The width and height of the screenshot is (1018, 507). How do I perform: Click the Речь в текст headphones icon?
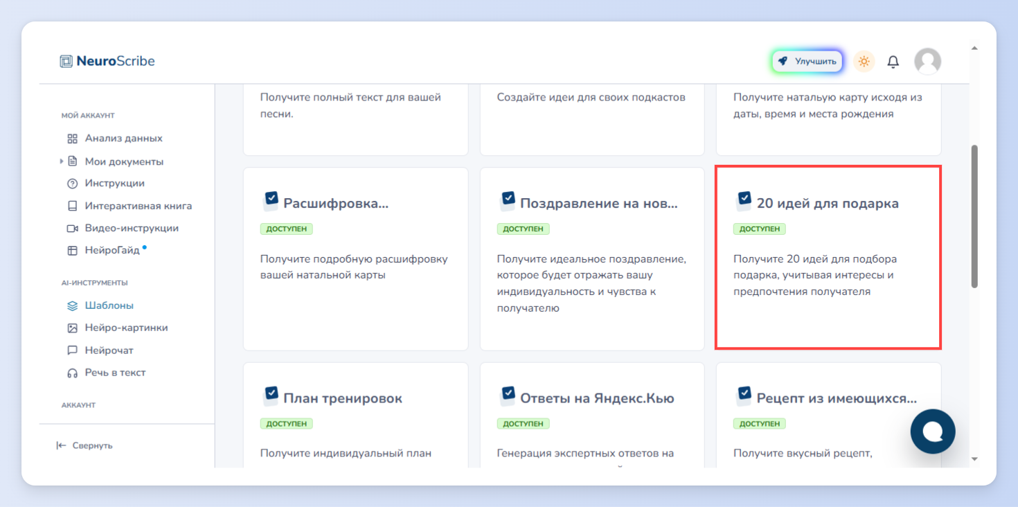pos(72,373)
